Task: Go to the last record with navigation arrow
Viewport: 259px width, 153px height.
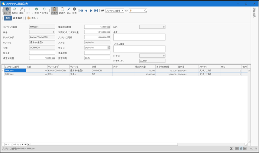Action: point(96,11)
